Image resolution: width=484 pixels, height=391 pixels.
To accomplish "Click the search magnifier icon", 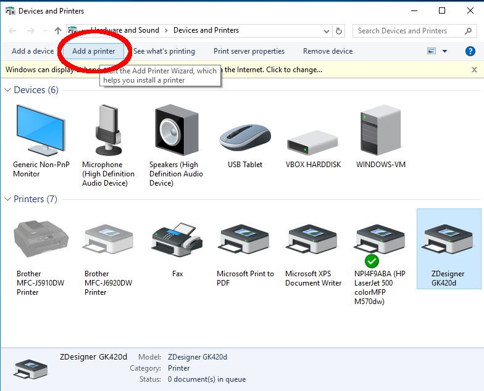I will pyautogui.click(x=468, y=31).
